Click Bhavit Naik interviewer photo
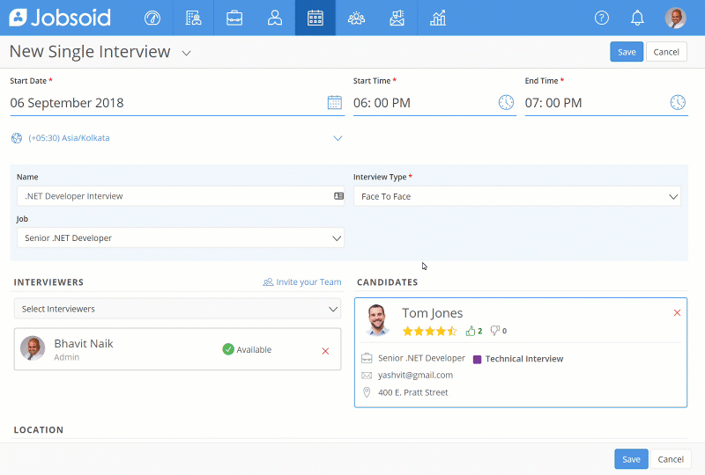Screen dimensions: 705x475 33,348
